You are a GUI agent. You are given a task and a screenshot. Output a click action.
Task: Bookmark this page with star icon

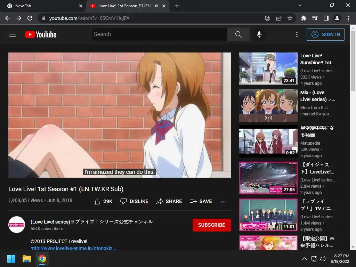[x=290, y=18]
